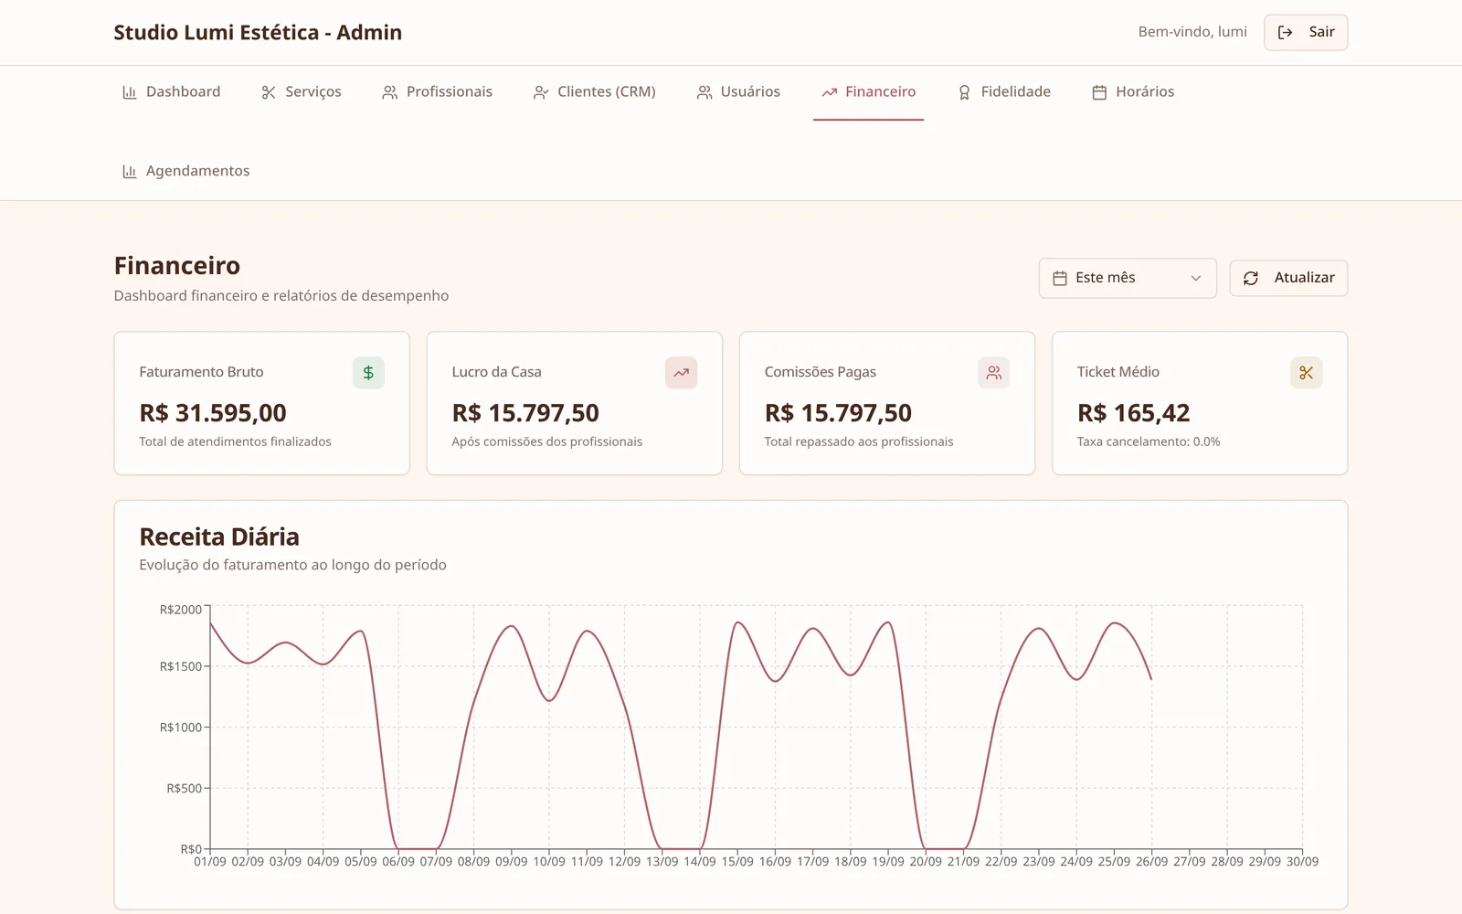
Task: Click the R$1500 label on chart y-axis
Action: point(181,666)
